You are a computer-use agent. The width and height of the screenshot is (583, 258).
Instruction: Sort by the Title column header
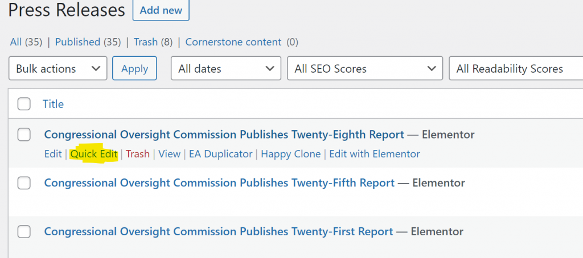tap(53, 104)
